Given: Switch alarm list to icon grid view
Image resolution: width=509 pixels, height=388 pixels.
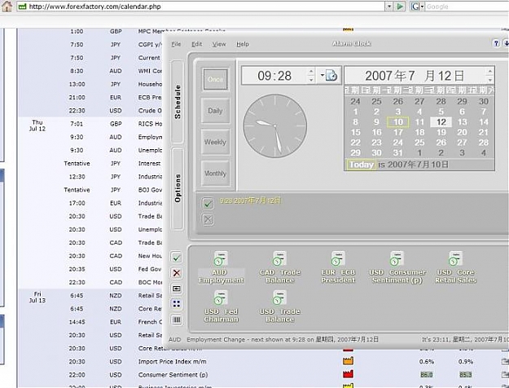Looking at the screenshot, I should [x=177, y=304].
